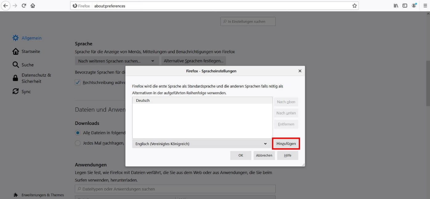Confirm the dialog with OK
Viewport: 430px width, 199px height.
tap(241, 155)
